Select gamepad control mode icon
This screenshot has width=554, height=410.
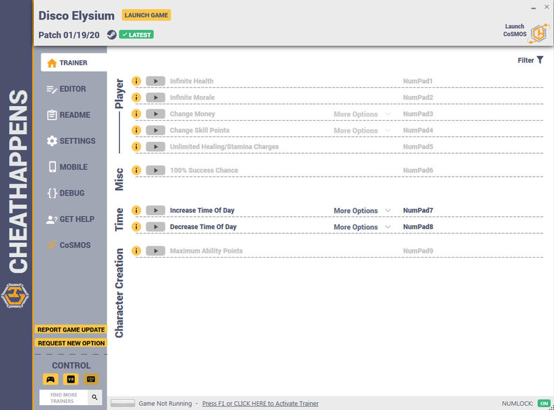[x=50, y=379]
